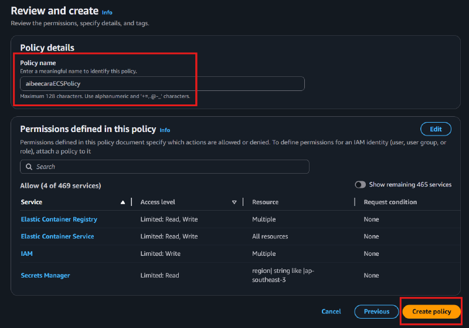The width and height of the screenshot is (469, 328).
Task: Cancel the policy creation
Action: point(331,312)
